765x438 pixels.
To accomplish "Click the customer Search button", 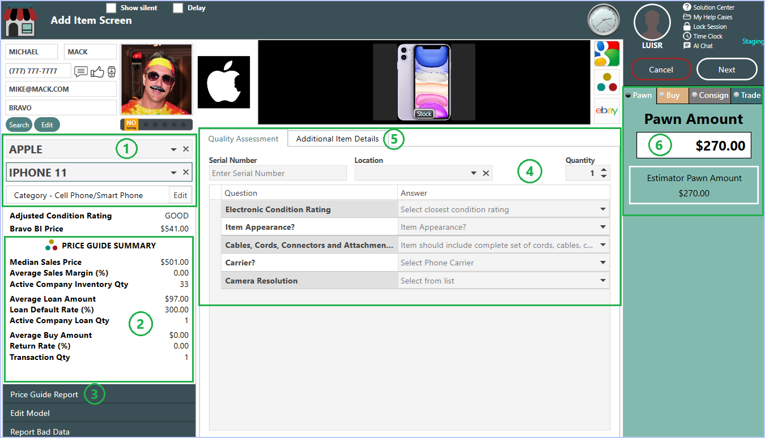I will tap(19, 125).
